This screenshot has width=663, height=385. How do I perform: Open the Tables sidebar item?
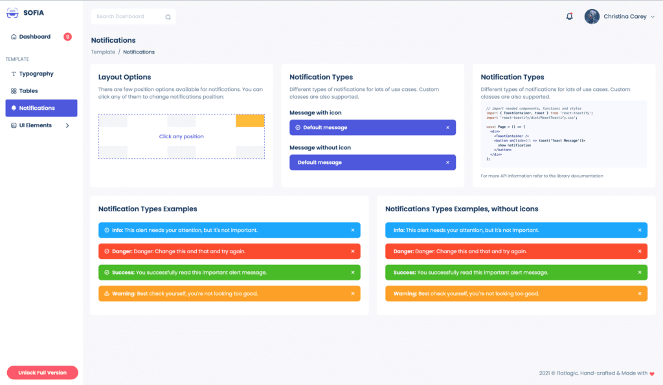[x=41, y=90]
